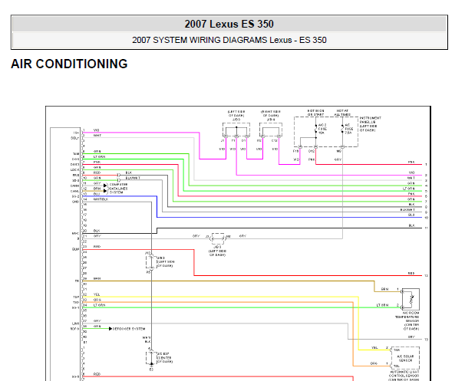The width and height of the screenshot is (465, 381).
Task: Click the "RED" label at output 12
Action: (411, 274)
